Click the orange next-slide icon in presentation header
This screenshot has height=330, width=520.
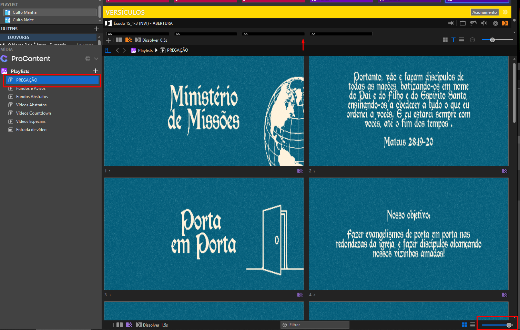(505, 23)
